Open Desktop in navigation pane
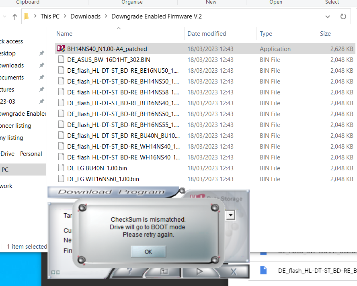The height and width of the screenshot is (286, 357). 8,53
